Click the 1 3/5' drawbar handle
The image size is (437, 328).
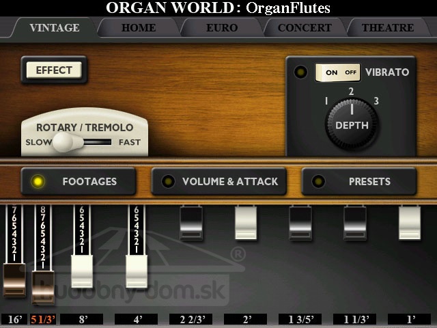pyautogui.click(x=300, y=223)
